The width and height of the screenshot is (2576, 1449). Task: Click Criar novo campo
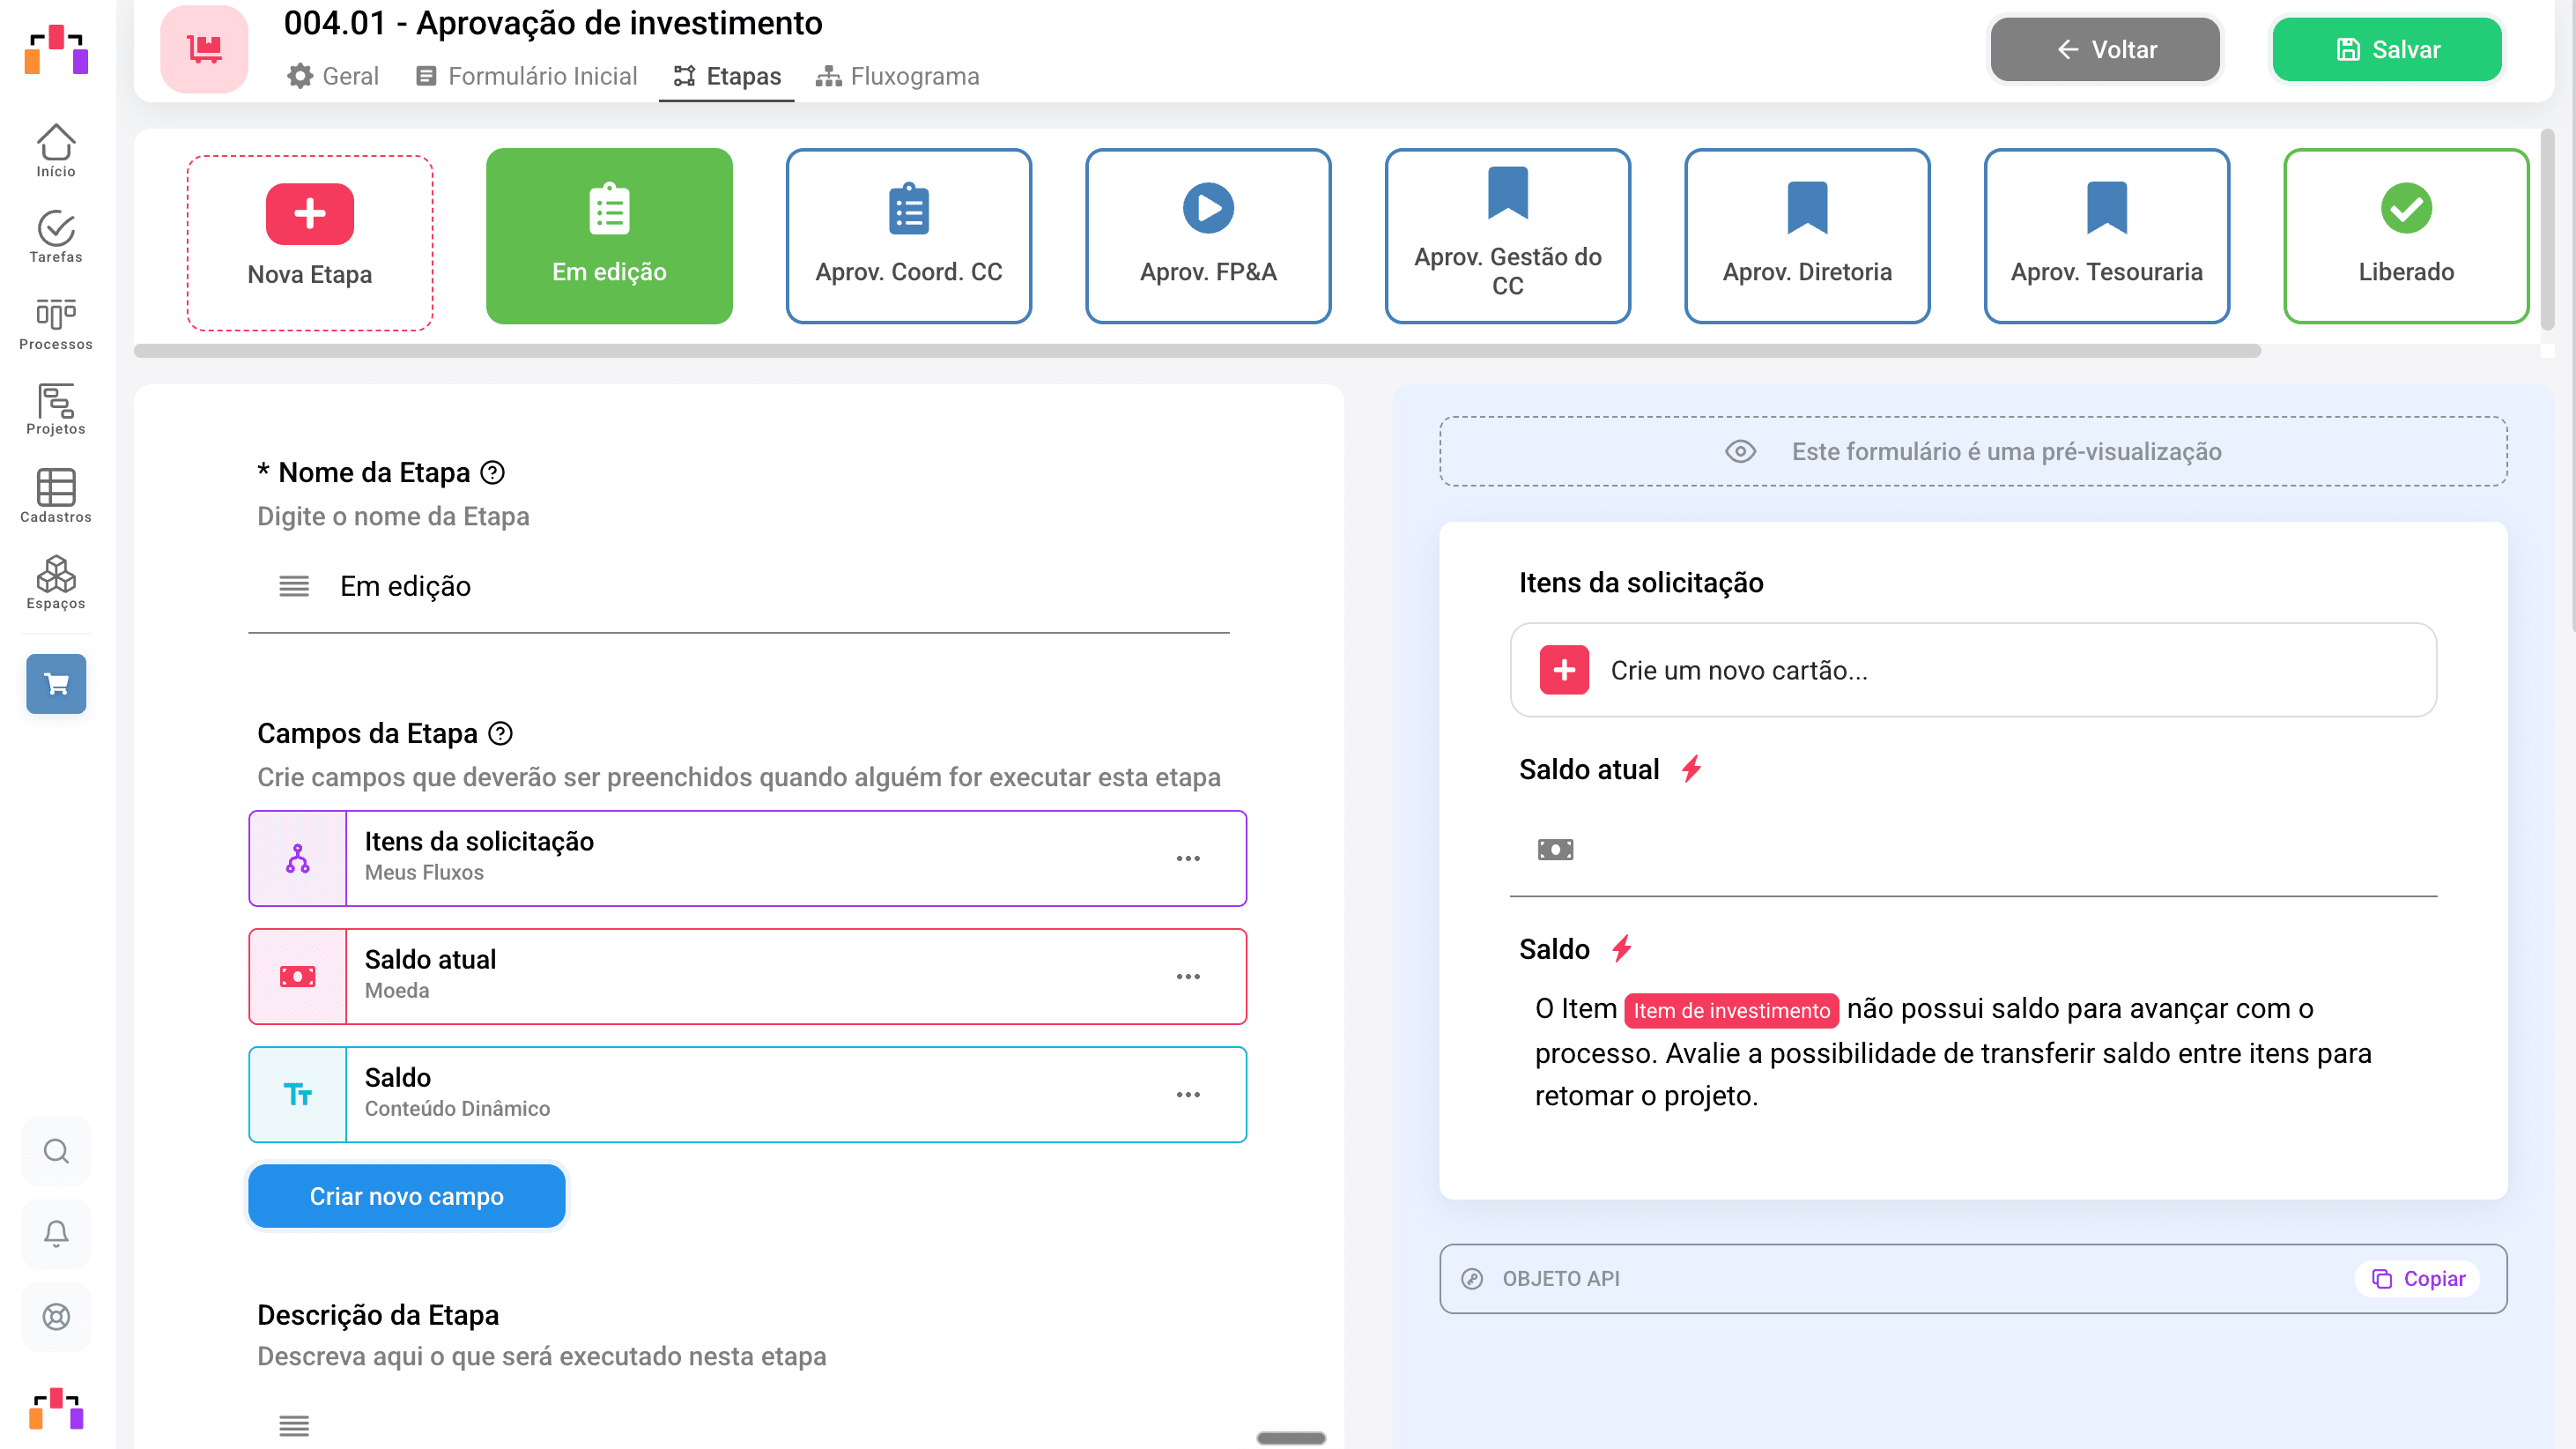click(407, 1196)
